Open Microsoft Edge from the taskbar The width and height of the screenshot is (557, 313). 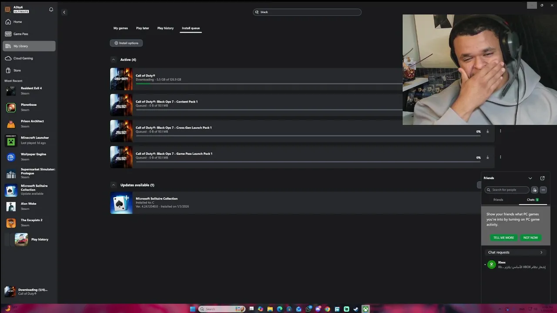(279, 309)
